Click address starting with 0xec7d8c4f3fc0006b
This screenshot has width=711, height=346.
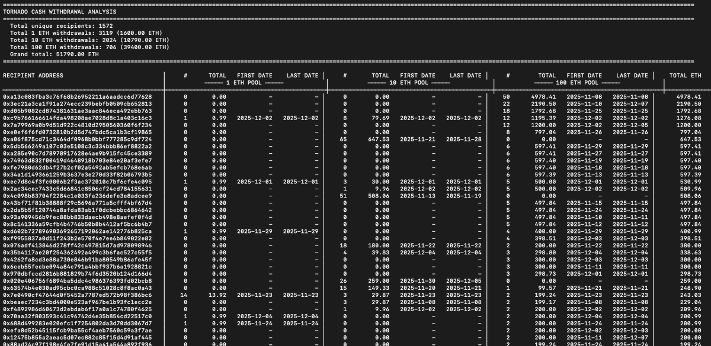click(78, 182)
